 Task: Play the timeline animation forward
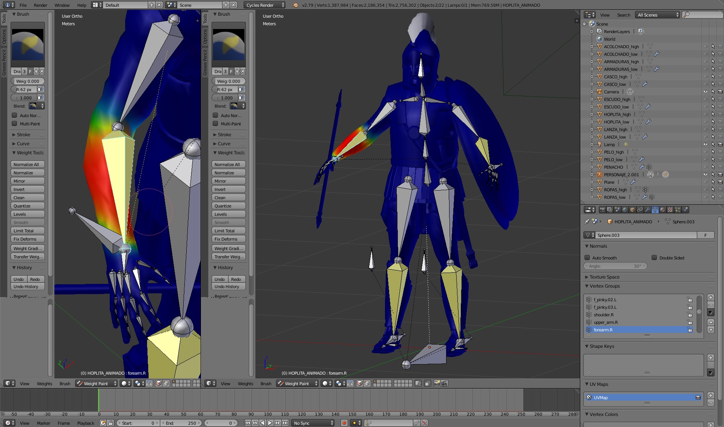click(270, 423)
